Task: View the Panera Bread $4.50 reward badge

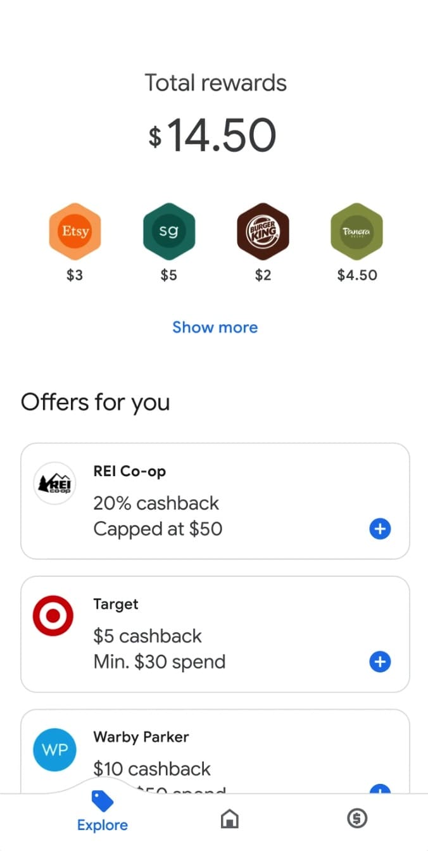Action: point(356,231)
